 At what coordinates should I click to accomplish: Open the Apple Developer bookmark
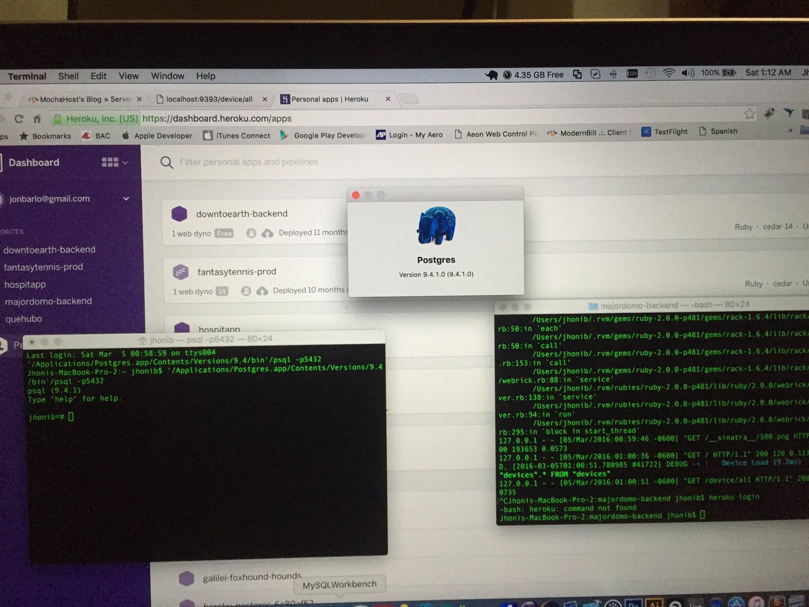(x=156, y=136)
